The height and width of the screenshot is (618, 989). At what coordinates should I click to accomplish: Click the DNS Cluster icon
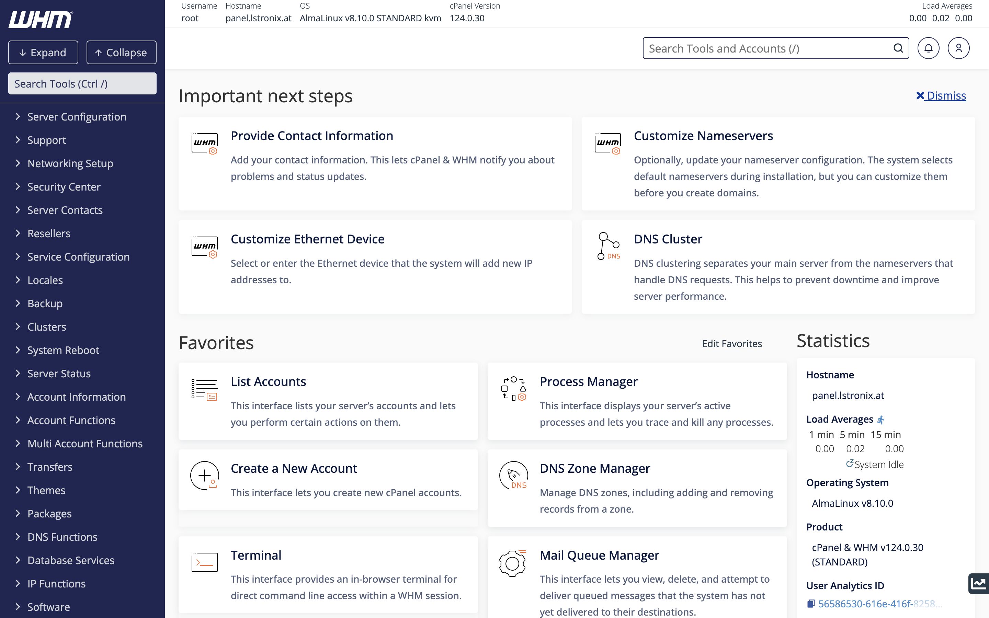click(x=608, y=246)
